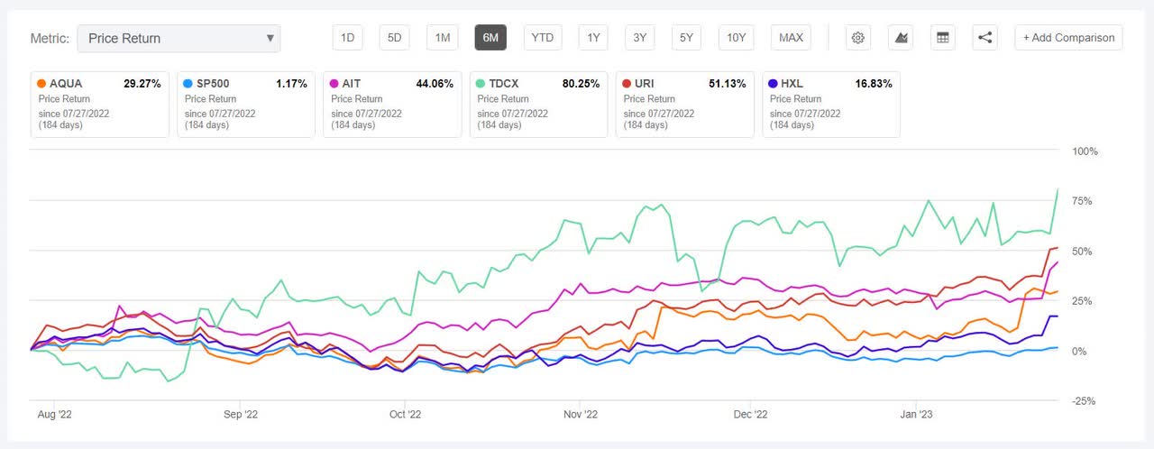Click the AQUA orange legend dot

[41, 84]
